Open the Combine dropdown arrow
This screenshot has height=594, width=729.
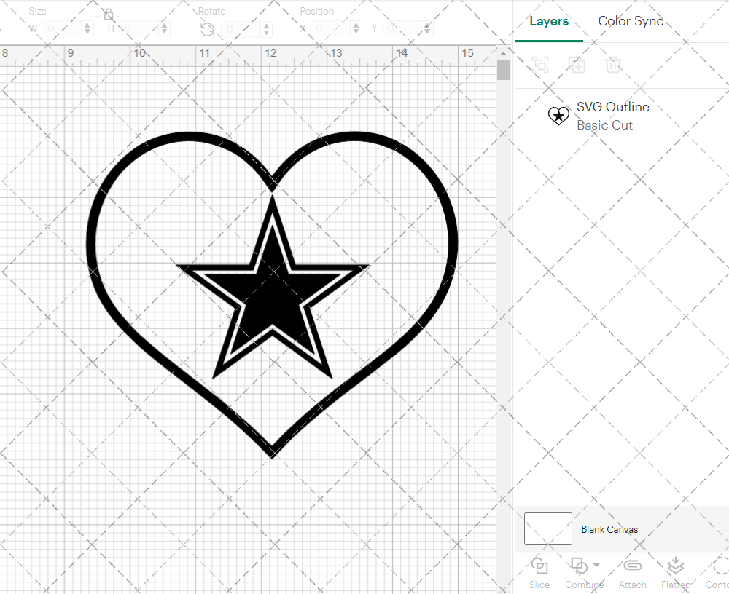tap(596, 565)
